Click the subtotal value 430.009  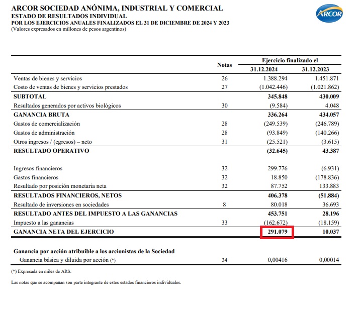coord(329,96)
